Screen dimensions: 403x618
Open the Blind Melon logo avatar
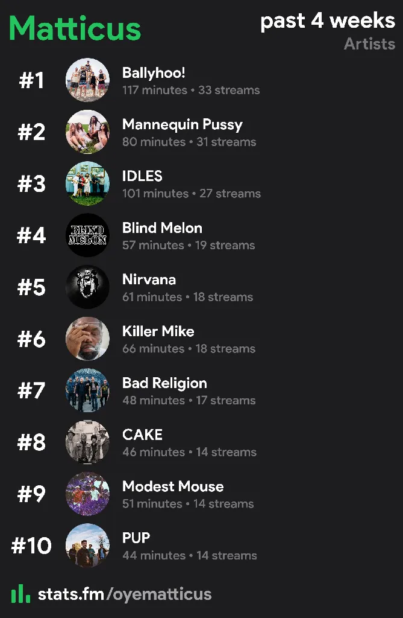coord(87,235)
